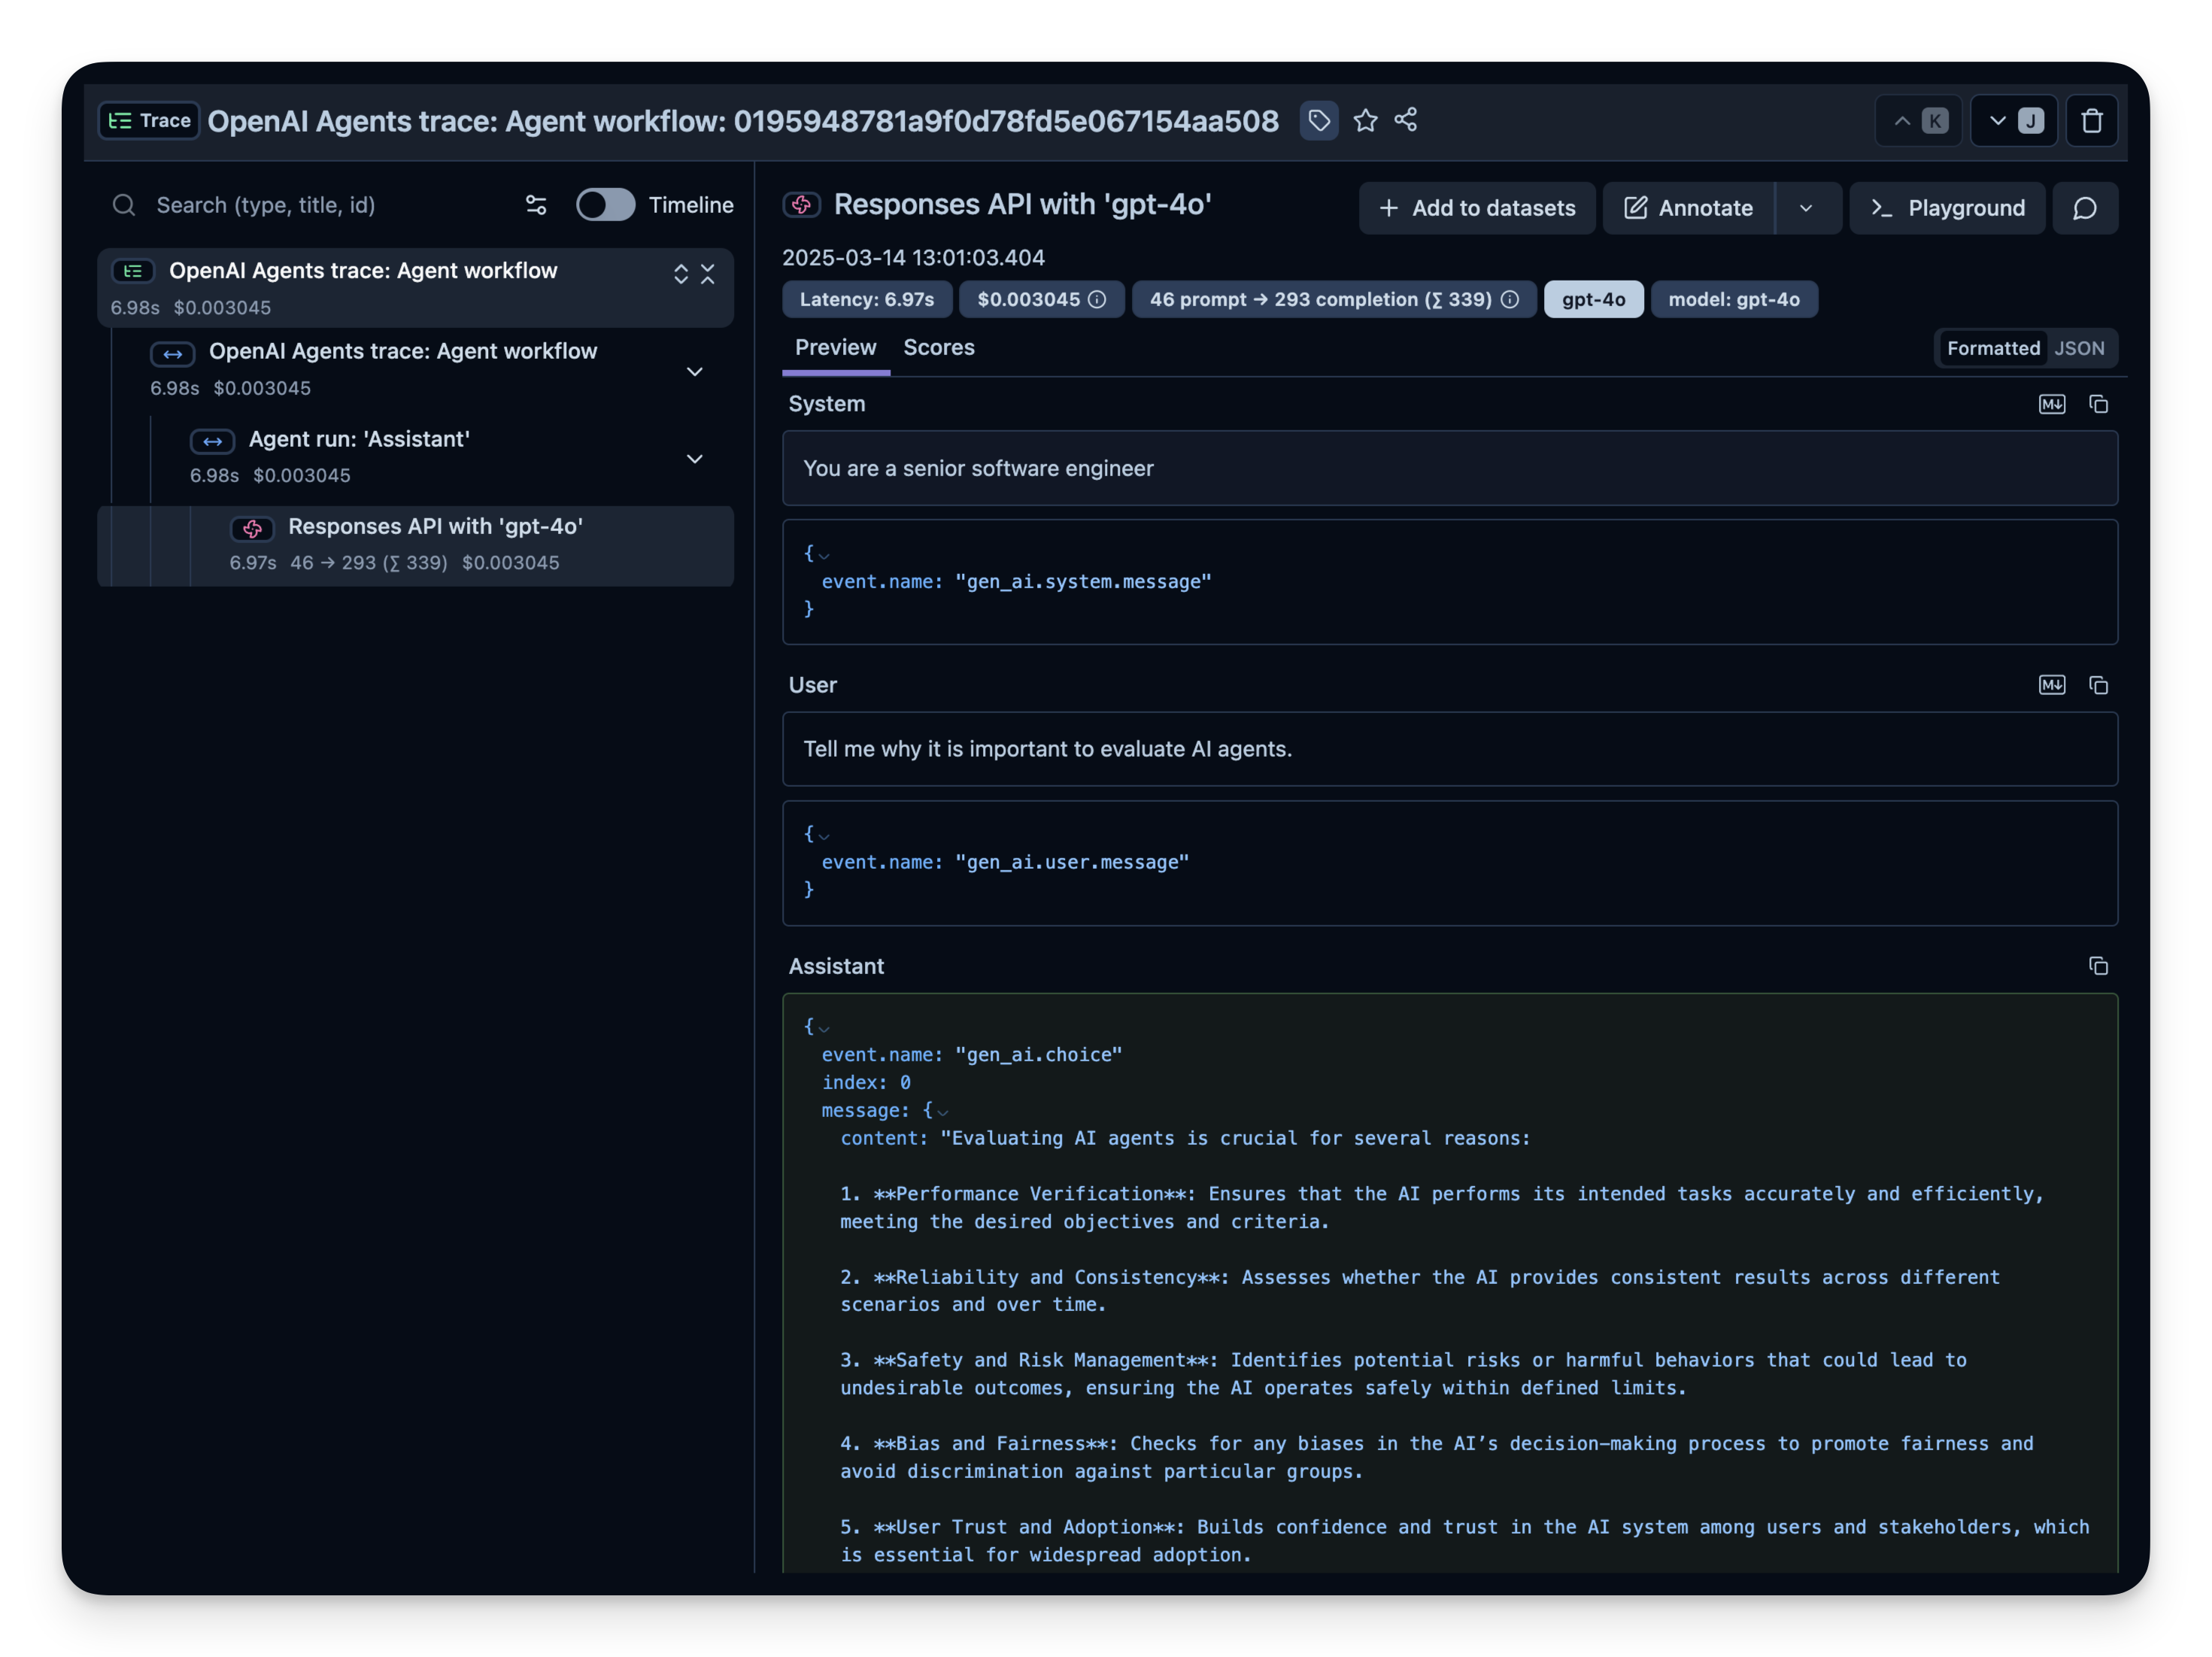Open the Annotate dropdown arrow
The width and height of the screenshot is (2212, 1657).
(1808, 207)
